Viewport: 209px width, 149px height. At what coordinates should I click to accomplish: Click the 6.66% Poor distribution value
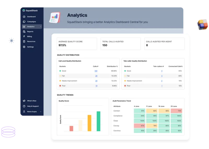[x=114, y=86]
